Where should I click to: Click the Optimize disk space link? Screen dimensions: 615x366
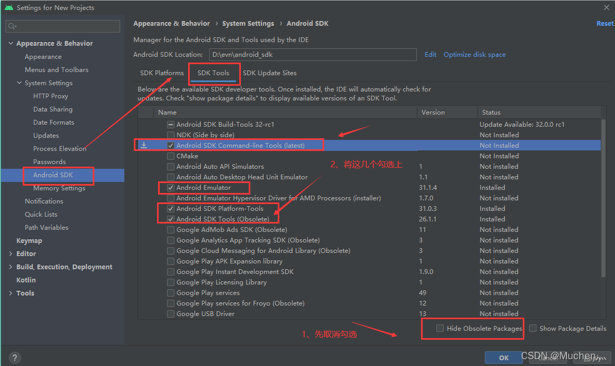pyautogui.click(x=475, y=54)
